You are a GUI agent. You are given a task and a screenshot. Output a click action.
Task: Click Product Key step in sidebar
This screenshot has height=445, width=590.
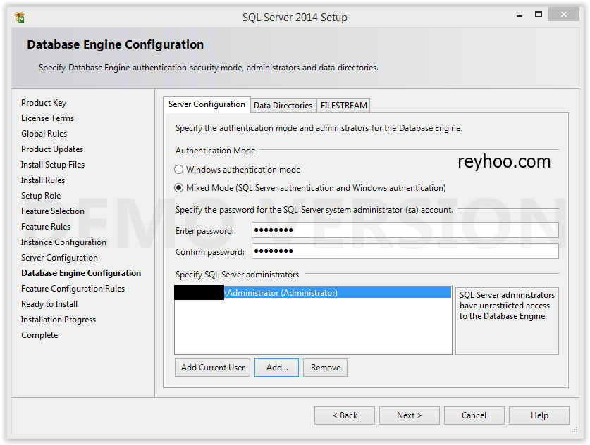pos(44,103)
